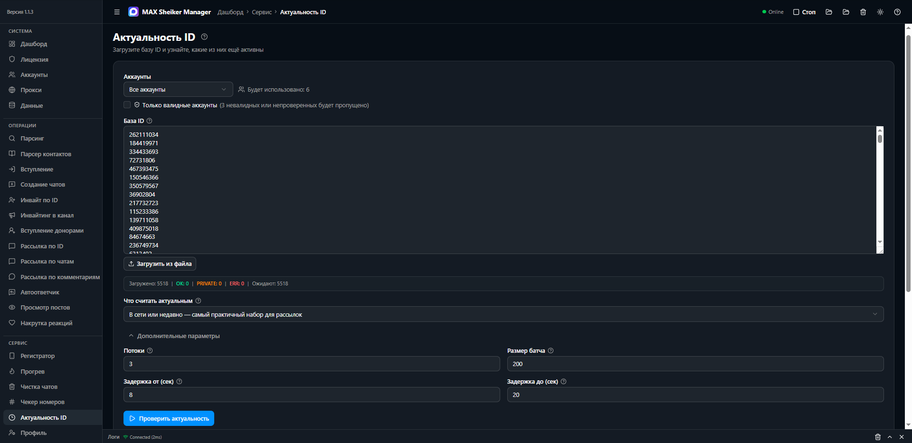Open the Все аккаунты dropdown
Viewport: 912px width, 443px height.
[x=178, y=89]
